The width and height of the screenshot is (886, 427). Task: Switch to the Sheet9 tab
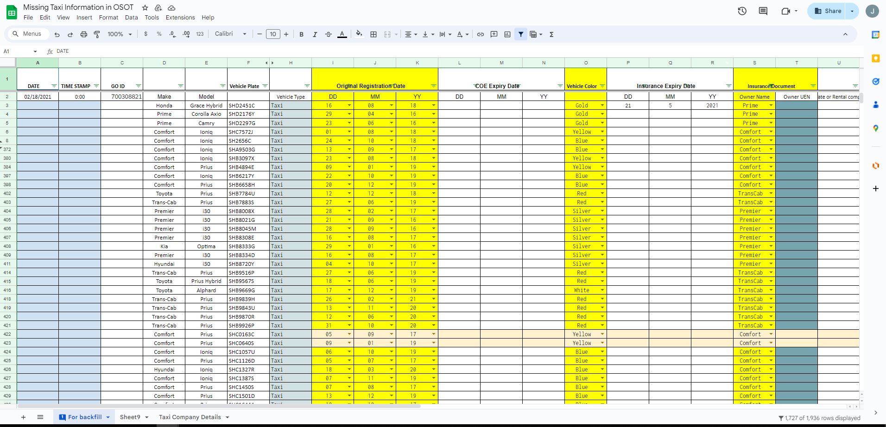click(x=130, y=417)
